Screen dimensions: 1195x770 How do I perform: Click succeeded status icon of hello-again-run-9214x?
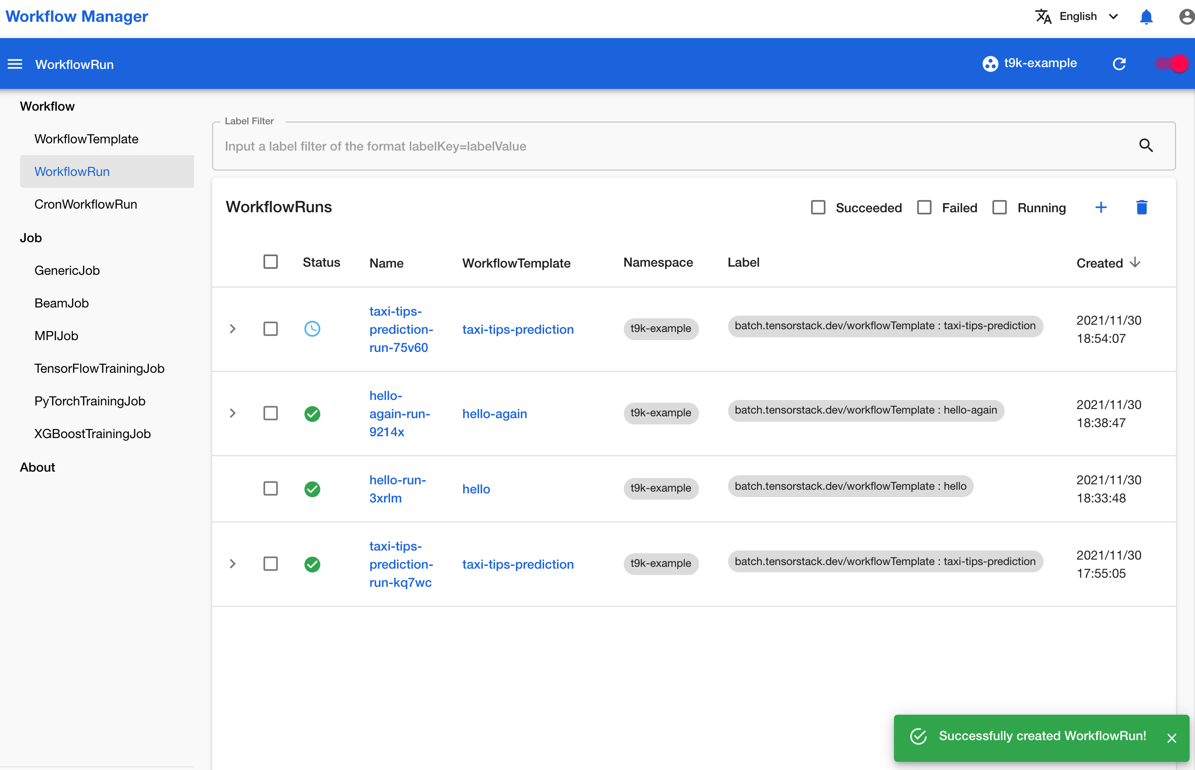312,414
